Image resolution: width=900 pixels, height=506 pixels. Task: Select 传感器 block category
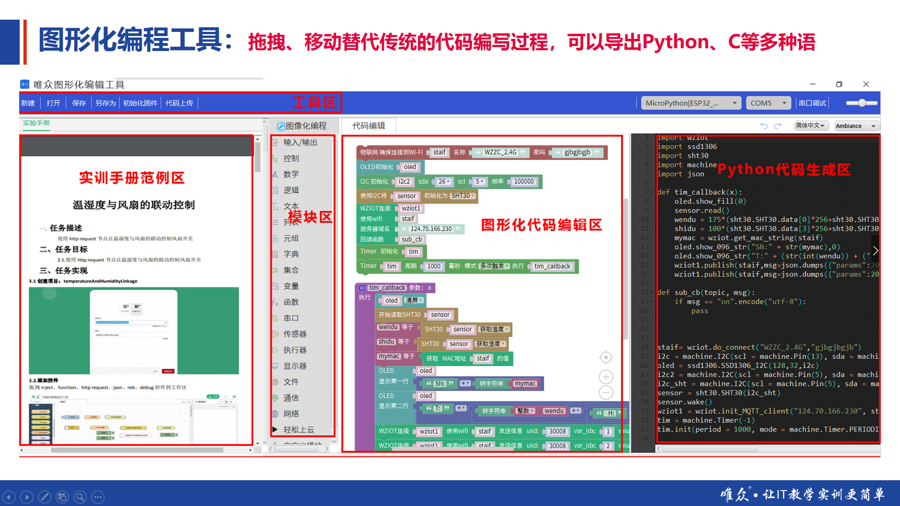coord(295,334)
